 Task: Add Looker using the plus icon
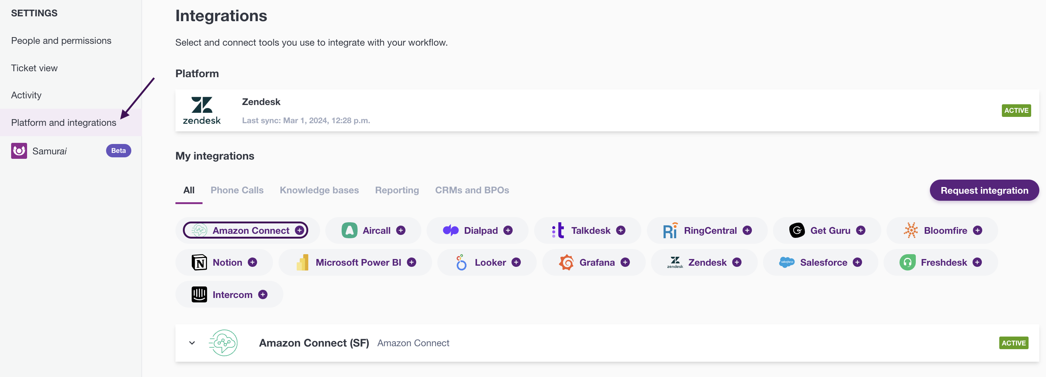click(516, 262)
